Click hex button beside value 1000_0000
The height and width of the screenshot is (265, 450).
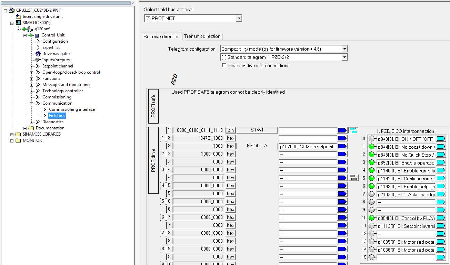[231, 154]
